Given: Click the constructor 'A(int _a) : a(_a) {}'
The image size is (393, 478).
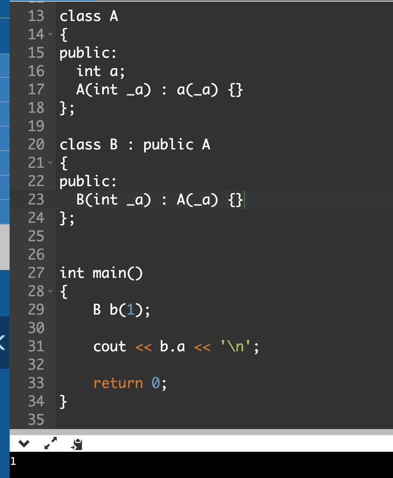Looking at the screenshot, I should (x=159, y=90).
